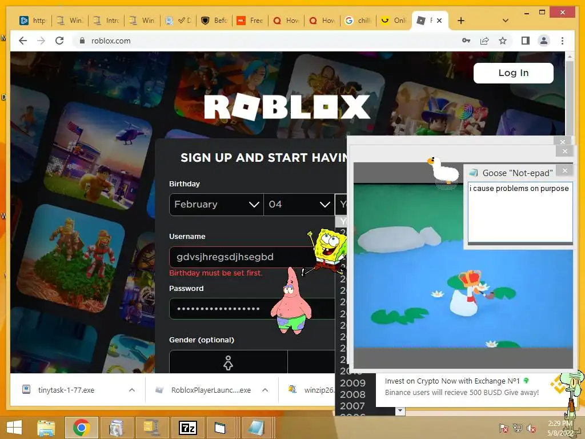This screenshot has height=439, width=585.
Task: Open the Chrome side panel icon
Action: [526, 41]
